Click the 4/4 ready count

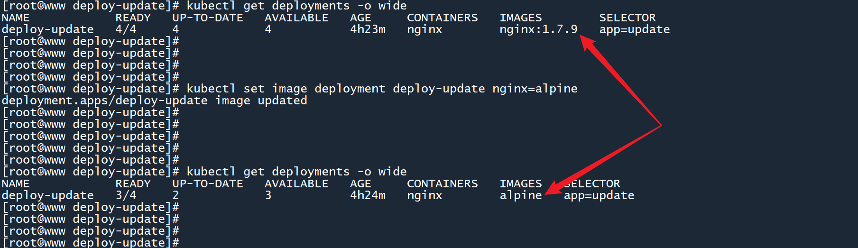[126, 29]
